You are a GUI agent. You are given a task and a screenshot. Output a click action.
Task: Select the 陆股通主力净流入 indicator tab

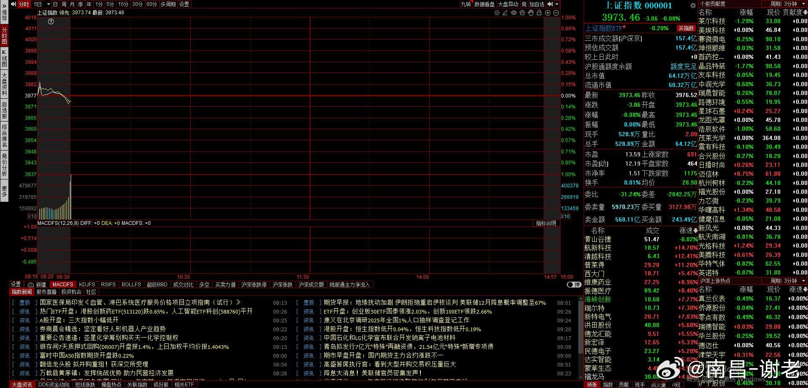point(349,285)
